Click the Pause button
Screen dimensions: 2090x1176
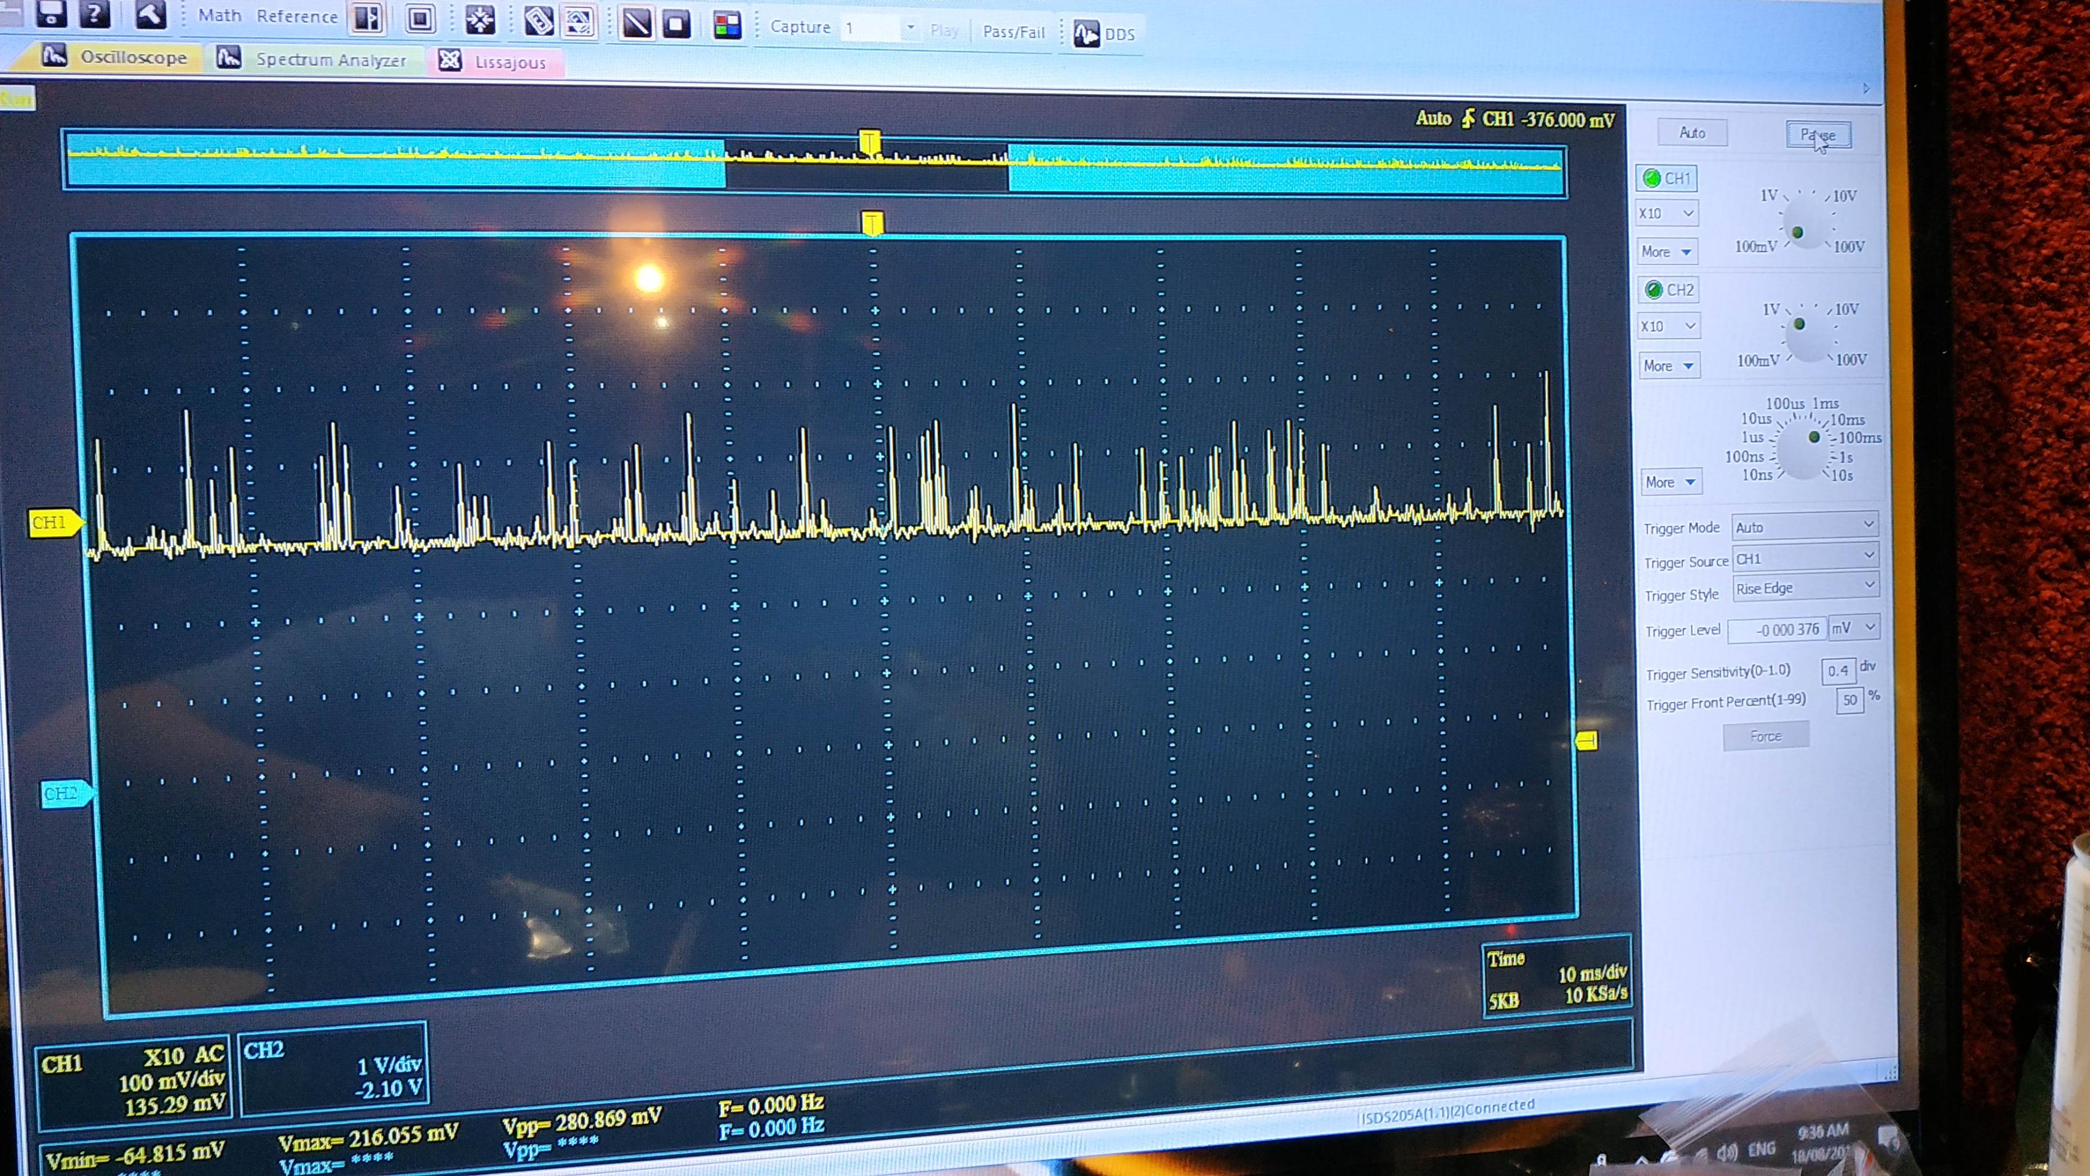click(1818, 135)
